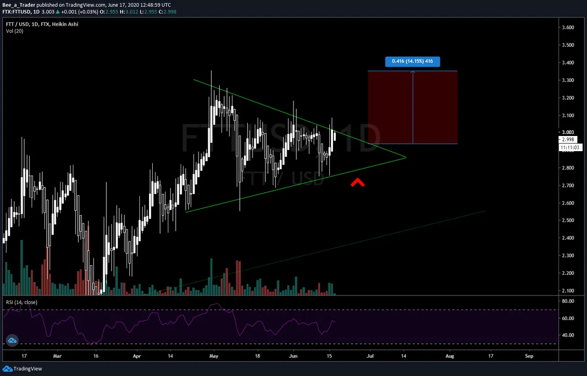
Task: Click the 2.800 price axis label
Action: point(568,168)
